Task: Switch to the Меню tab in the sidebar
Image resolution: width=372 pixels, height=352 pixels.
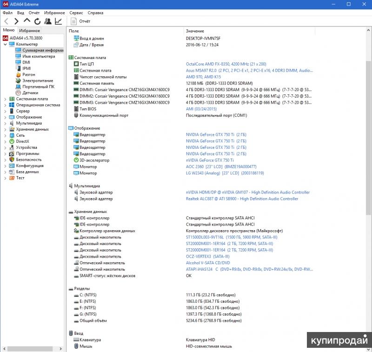Action: (9, 30)
